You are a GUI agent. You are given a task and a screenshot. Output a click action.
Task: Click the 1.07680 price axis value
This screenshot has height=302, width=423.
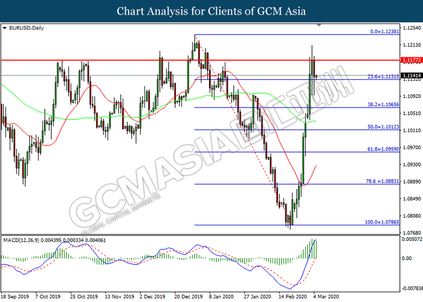click(412, 233)
